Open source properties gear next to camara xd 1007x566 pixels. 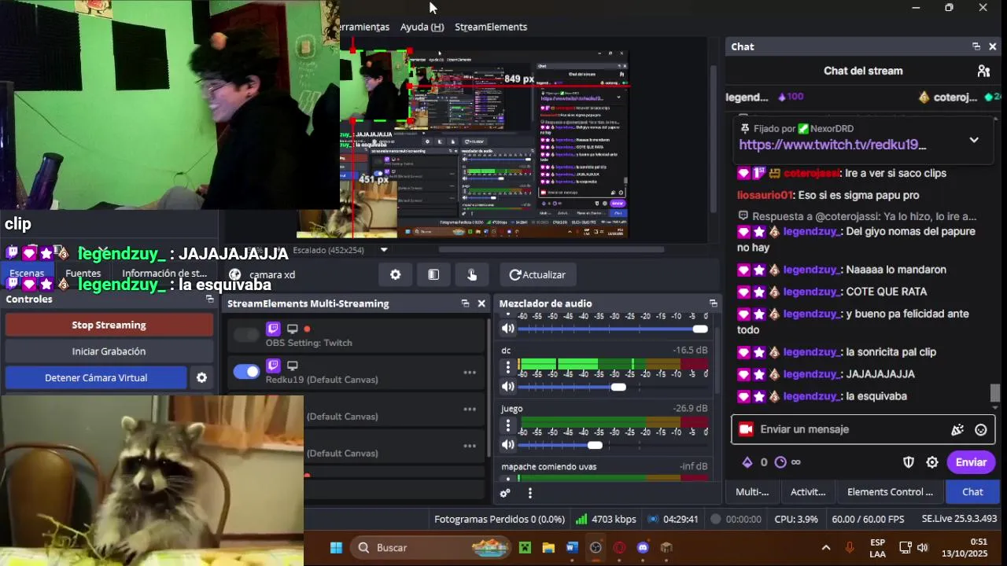click(x=395, y=274)
